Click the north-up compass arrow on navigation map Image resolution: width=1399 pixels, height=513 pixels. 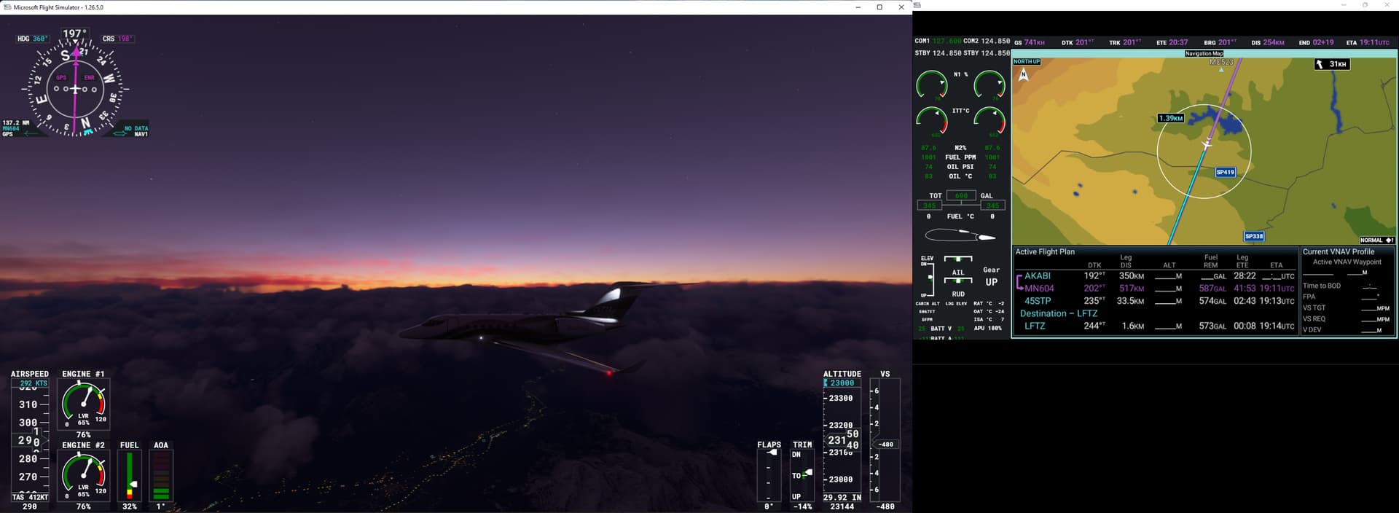(1024, 74)
